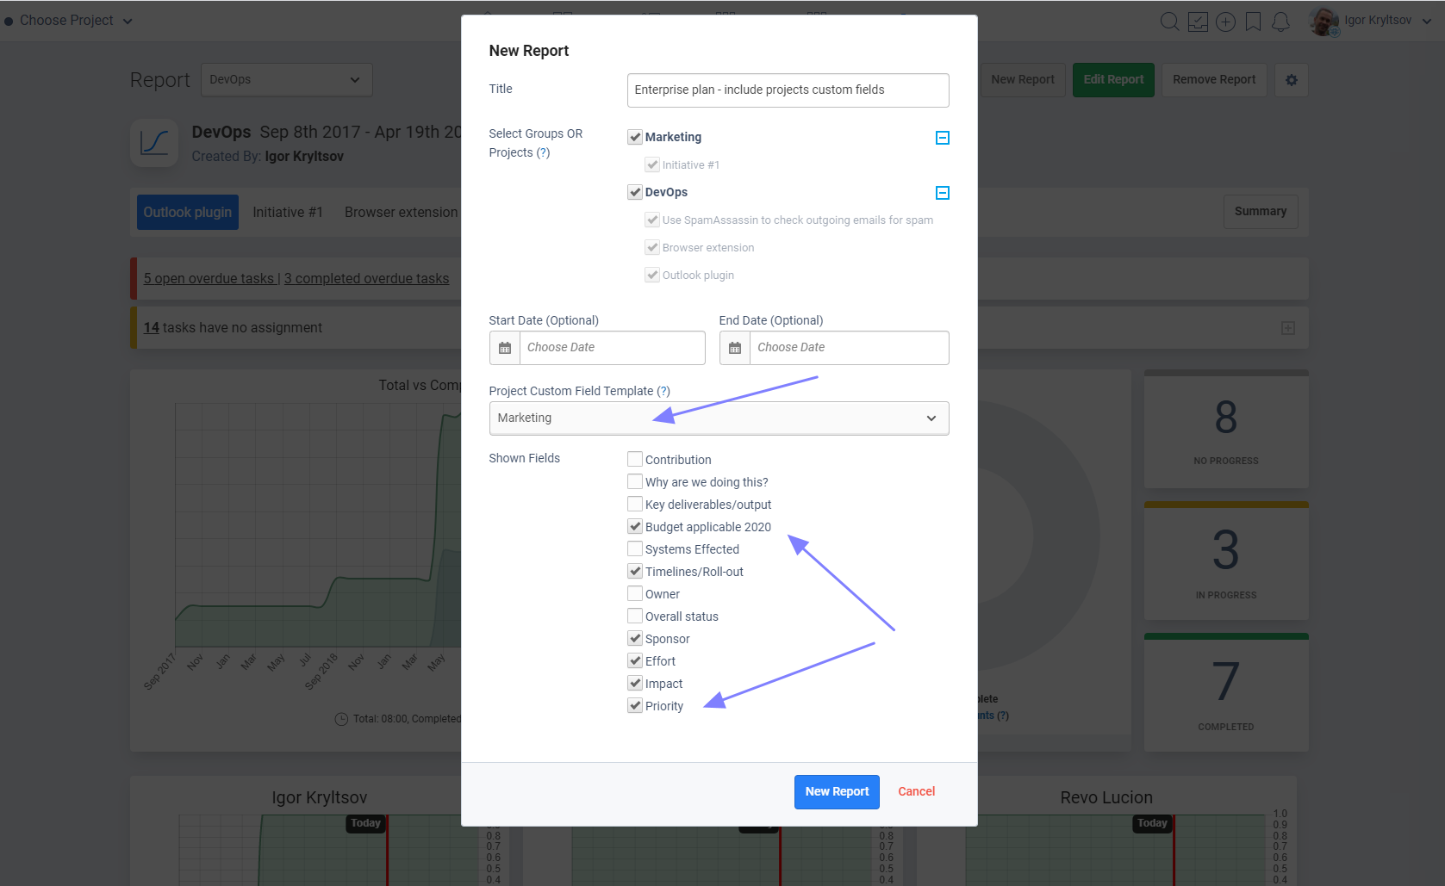Toggle the Priority field checkbox
1445x886 pixels.
635,705
